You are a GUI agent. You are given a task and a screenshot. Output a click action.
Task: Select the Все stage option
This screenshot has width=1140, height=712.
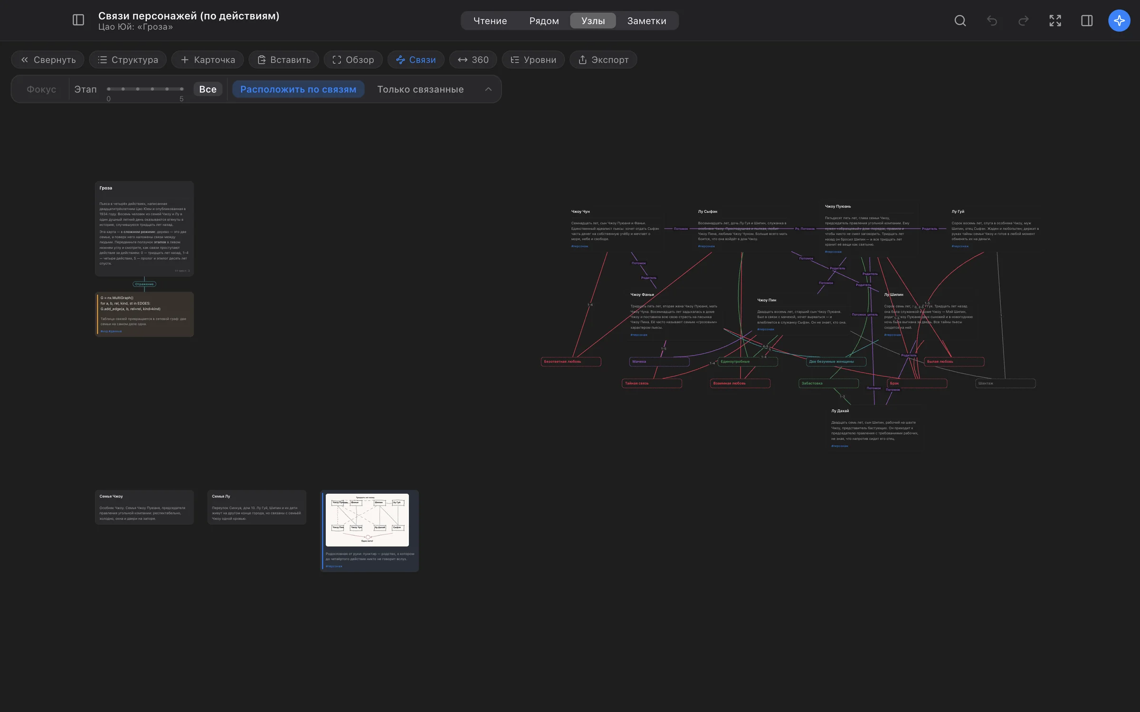coord(208,89)
